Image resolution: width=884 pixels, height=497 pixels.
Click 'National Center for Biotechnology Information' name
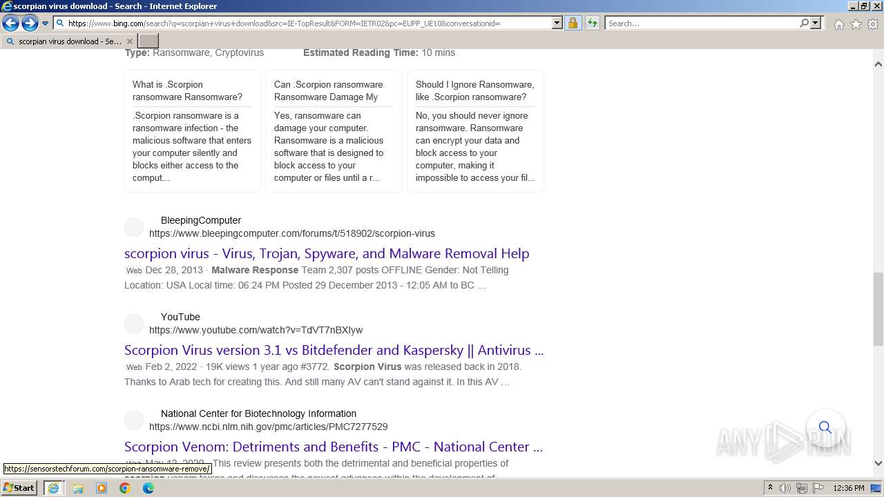(258, 413)
